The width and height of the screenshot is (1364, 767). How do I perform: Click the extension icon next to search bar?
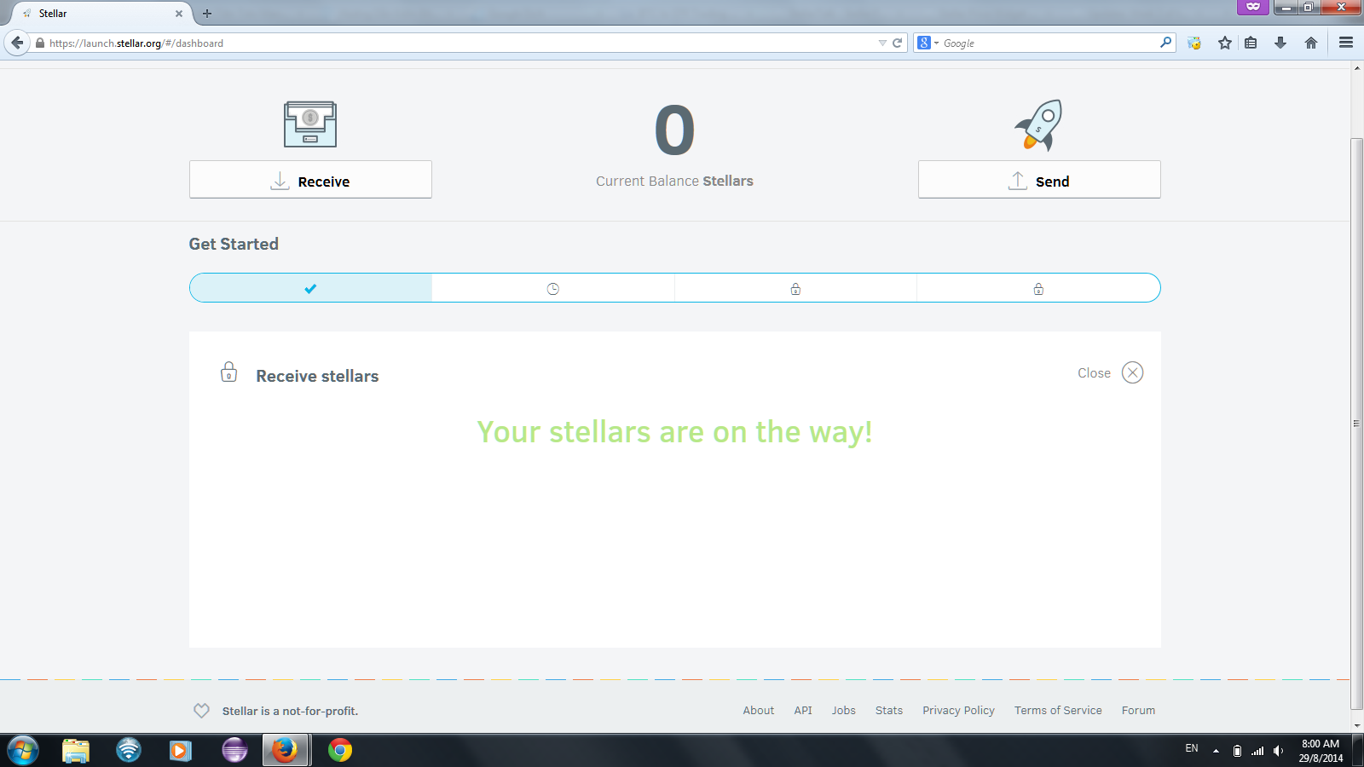pyautogui.click(x=1194, y=43)
